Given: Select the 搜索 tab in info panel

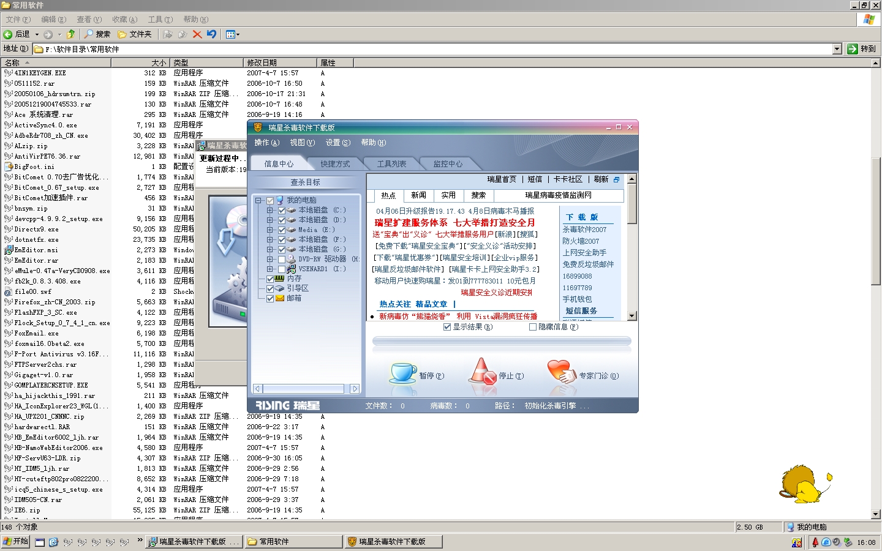Looking at the screenshot, I should coord(478,195).
